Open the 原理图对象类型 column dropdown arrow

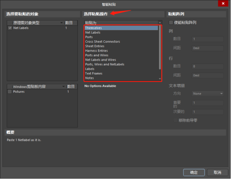tap(62, 23)
